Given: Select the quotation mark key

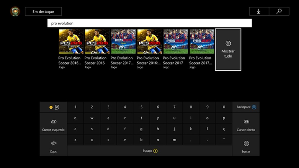Looking at the screenshot, I should tap(224, 140).
